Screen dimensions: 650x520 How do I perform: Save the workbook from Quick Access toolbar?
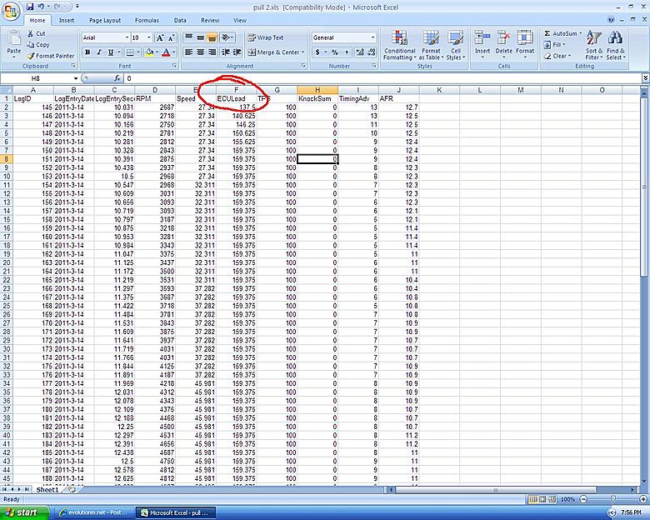pyautogui.click(x=29, y=7)
